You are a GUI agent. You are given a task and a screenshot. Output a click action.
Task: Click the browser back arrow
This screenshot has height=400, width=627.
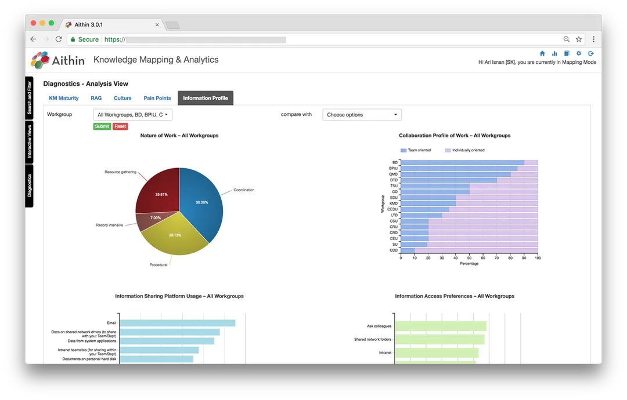pyautogui.click(x=33, y=39)
